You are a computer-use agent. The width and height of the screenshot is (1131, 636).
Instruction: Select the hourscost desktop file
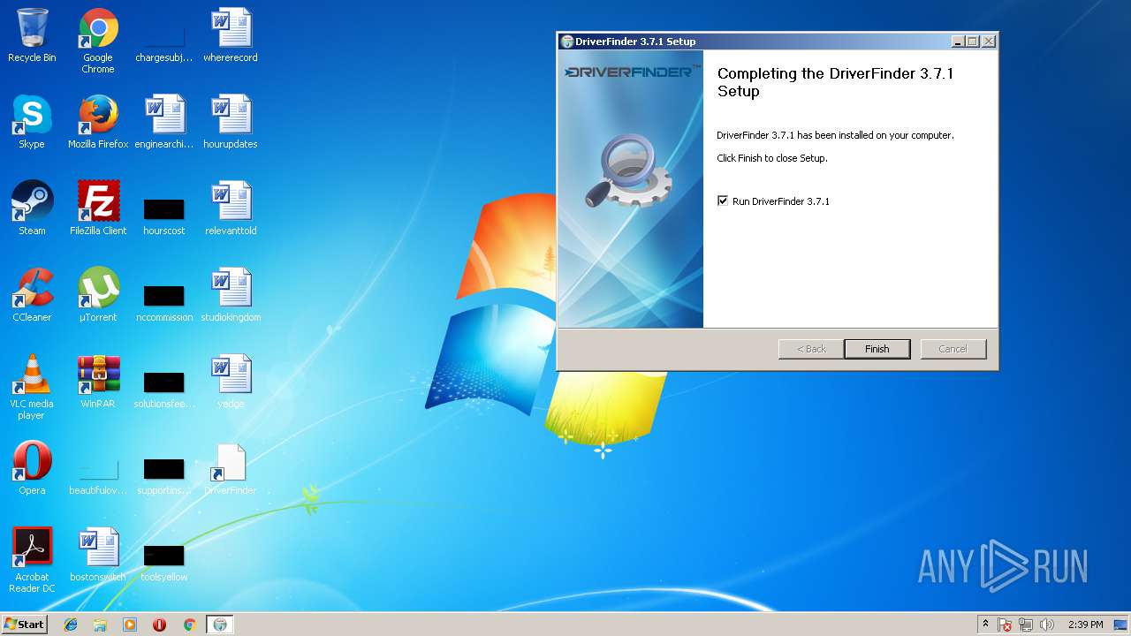tap(164, 216)
